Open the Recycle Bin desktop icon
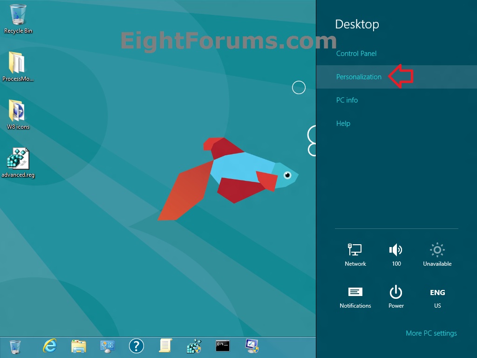Image resolution: width=477 pixels, height=358 pixels. (x=18, y=19)
